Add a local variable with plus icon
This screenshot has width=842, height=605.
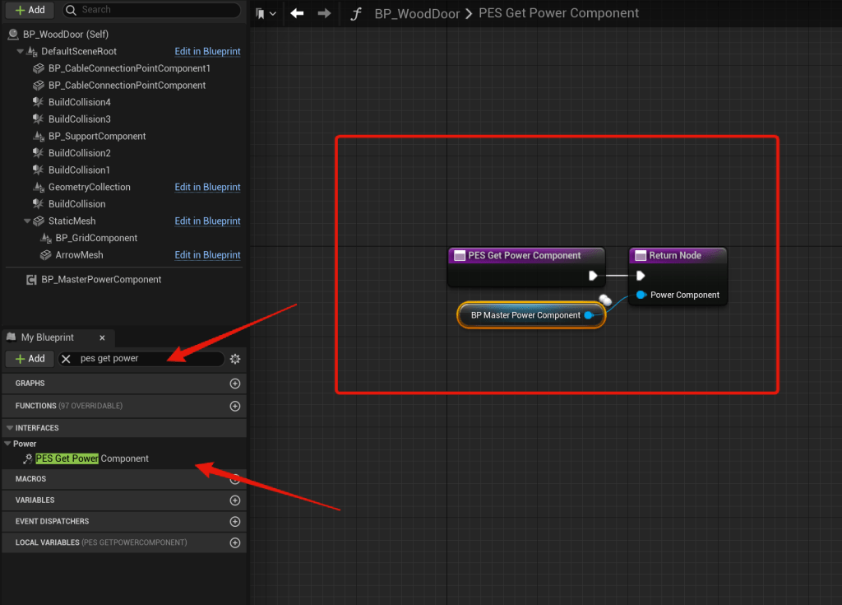pos(235,542)
